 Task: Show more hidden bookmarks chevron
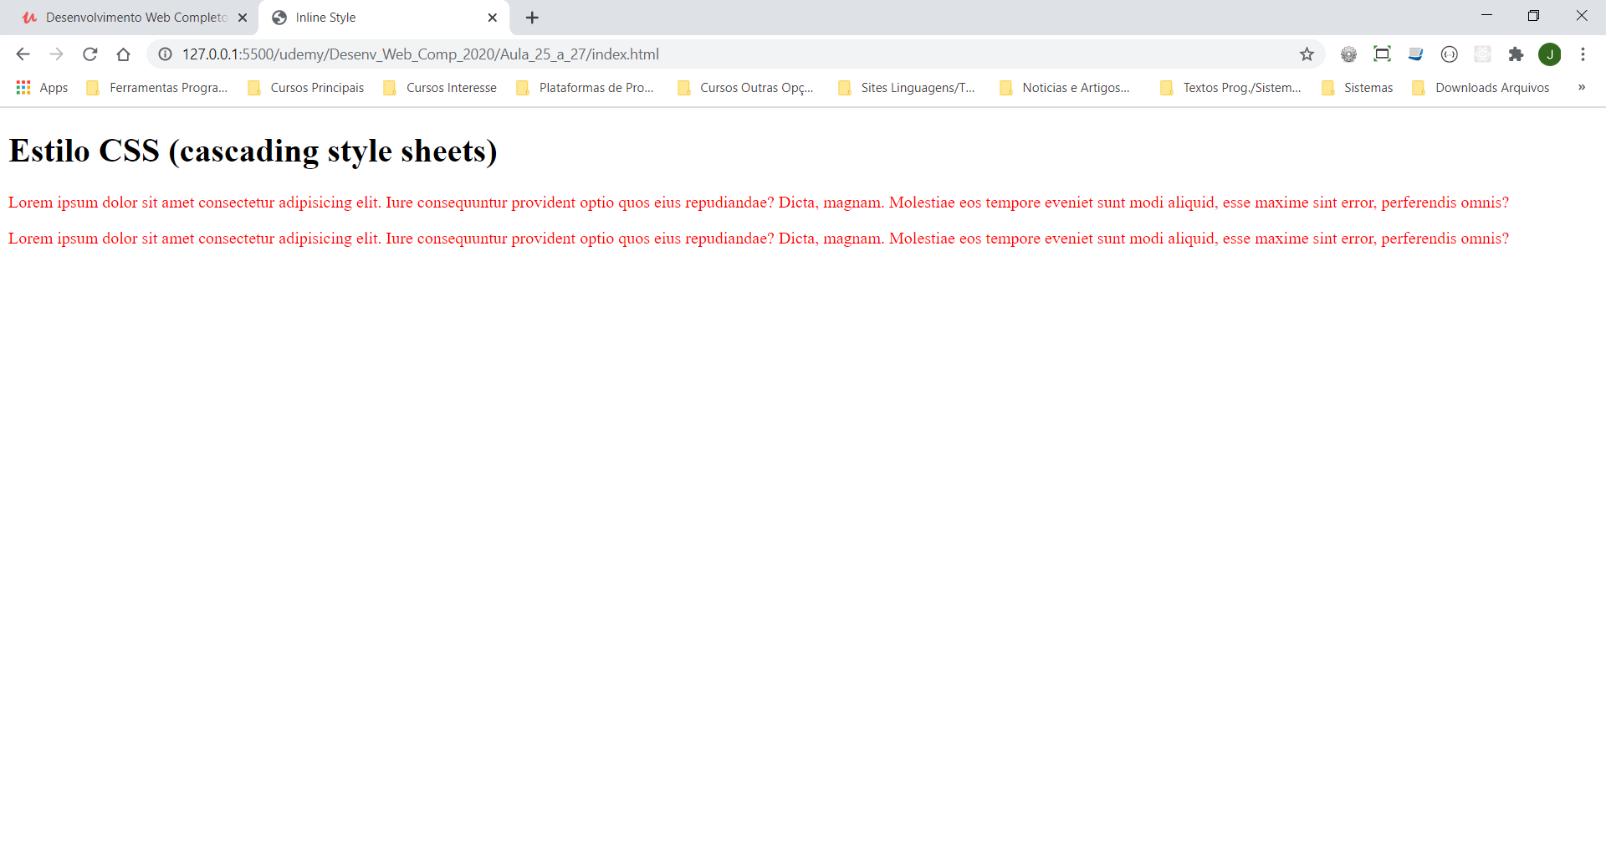(x=1582, y=88)
